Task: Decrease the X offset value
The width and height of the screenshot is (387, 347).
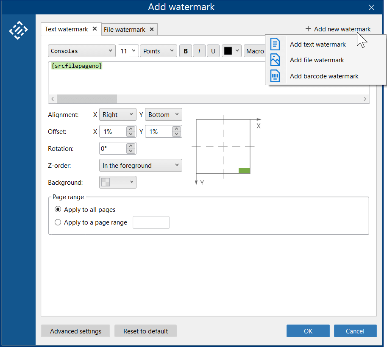Action: [x=131, y=134]
